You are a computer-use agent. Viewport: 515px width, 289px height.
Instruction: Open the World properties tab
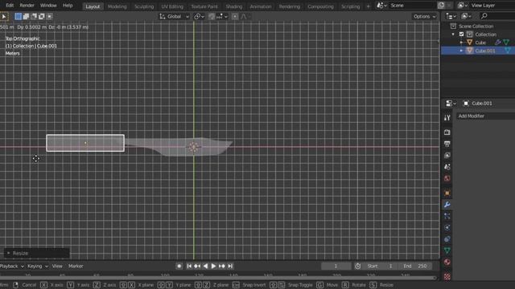447,178
